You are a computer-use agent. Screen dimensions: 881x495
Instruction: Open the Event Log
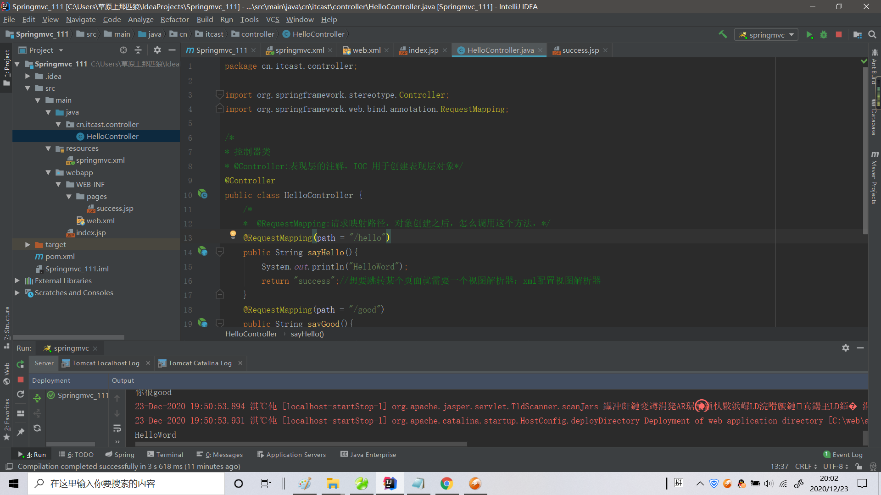pos(843,455)
